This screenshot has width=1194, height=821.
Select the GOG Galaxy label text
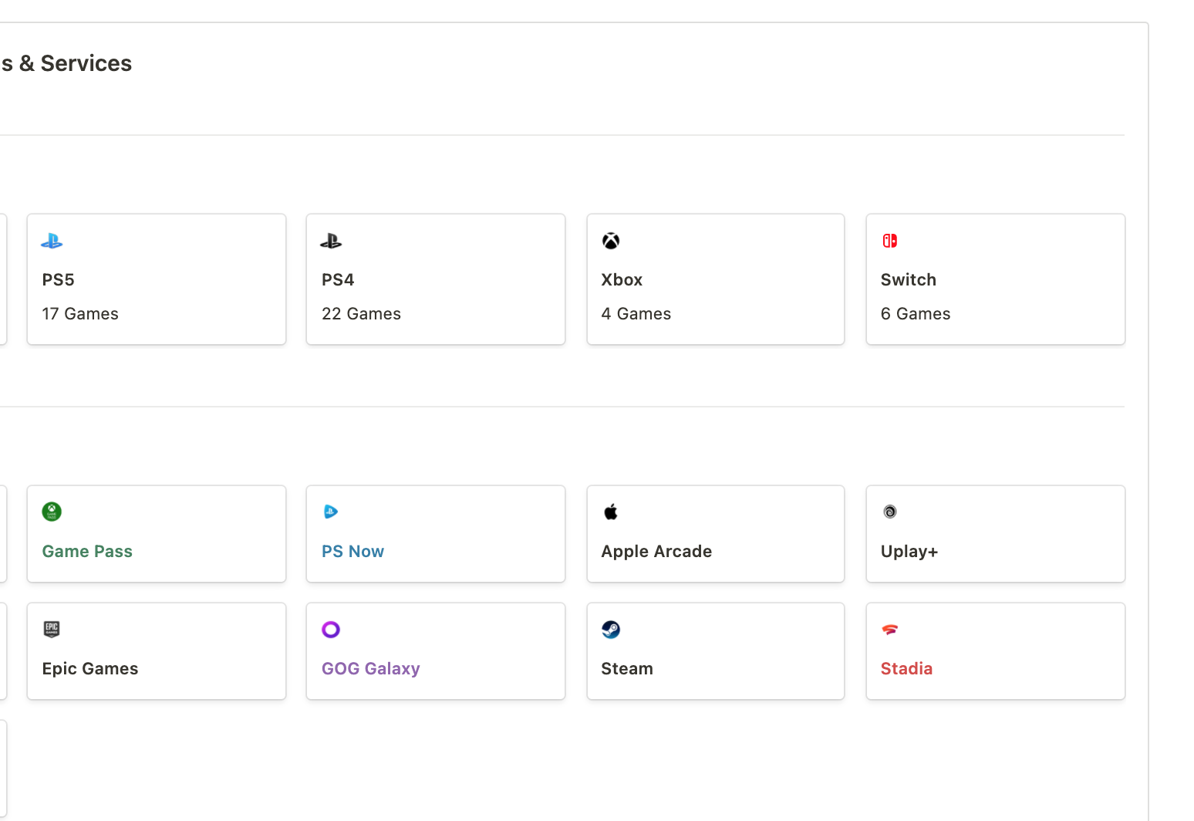tap(370, 668)
